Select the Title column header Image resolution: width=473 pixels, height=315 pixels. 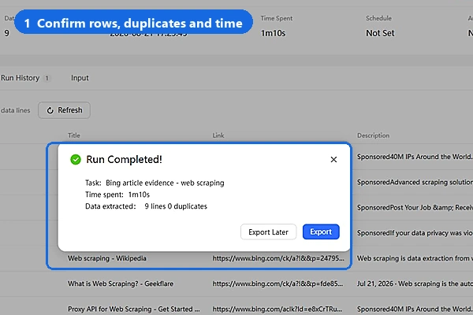74,135
